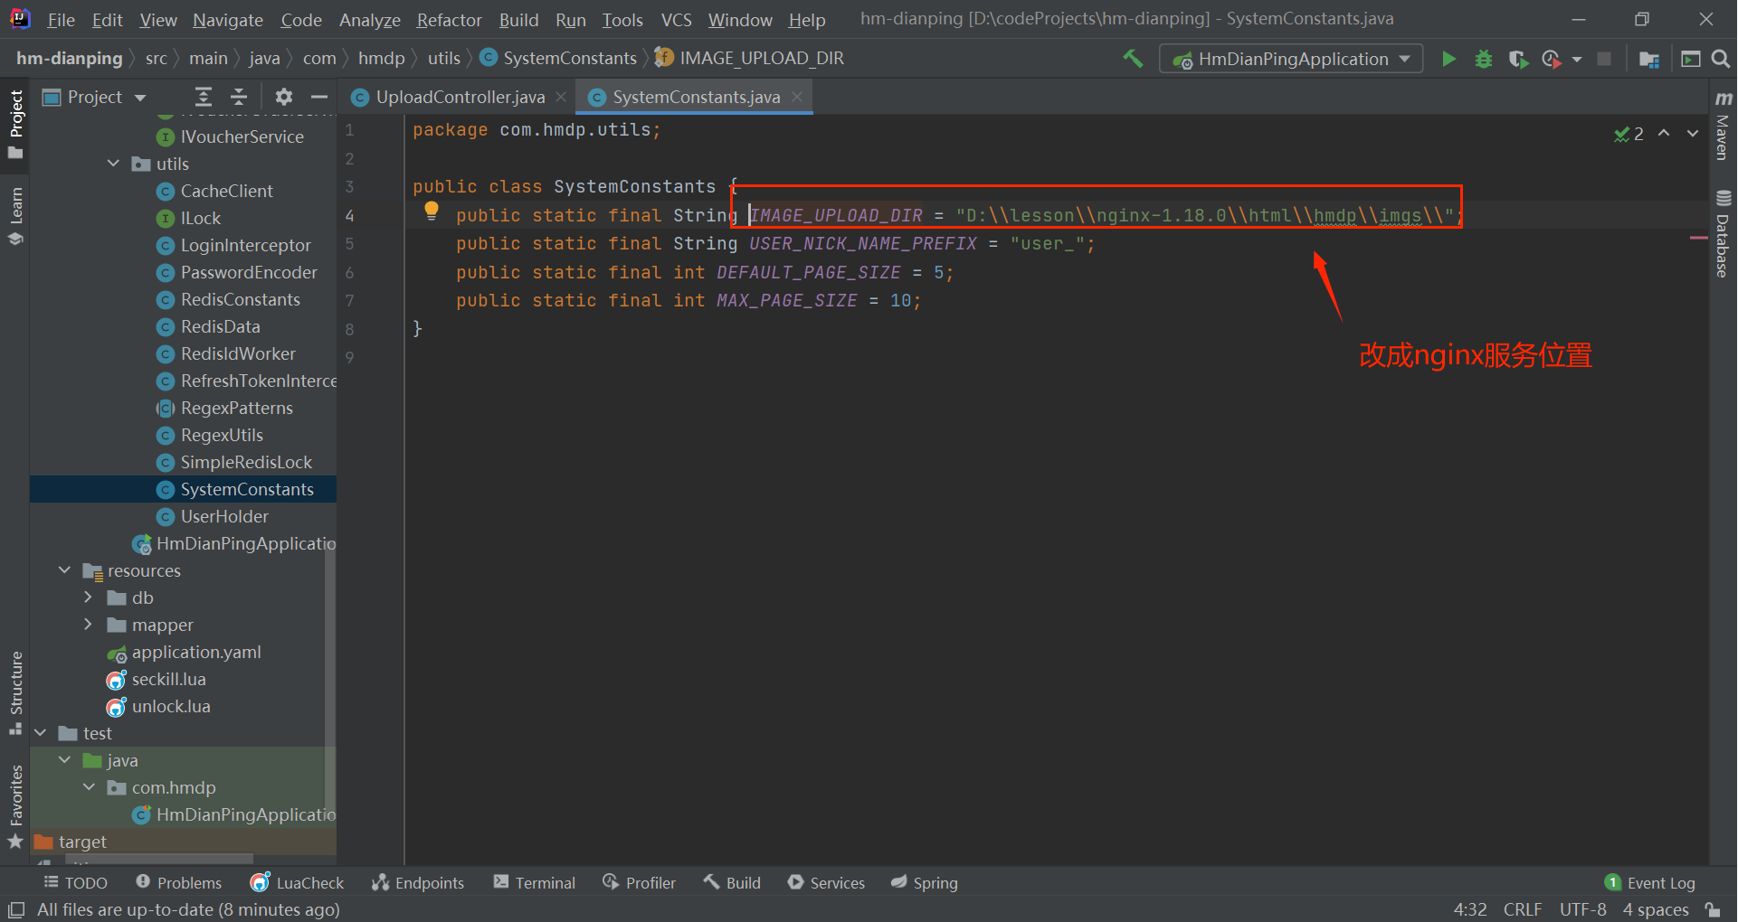Open Search Everywhere magnifier icon

pos(1721,59)
